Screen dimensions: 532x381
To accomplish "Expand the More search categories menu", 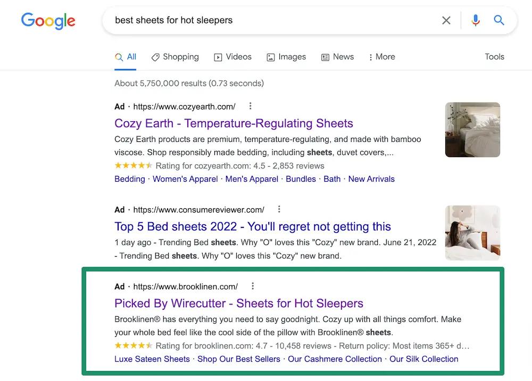I will tap(381, 57).
